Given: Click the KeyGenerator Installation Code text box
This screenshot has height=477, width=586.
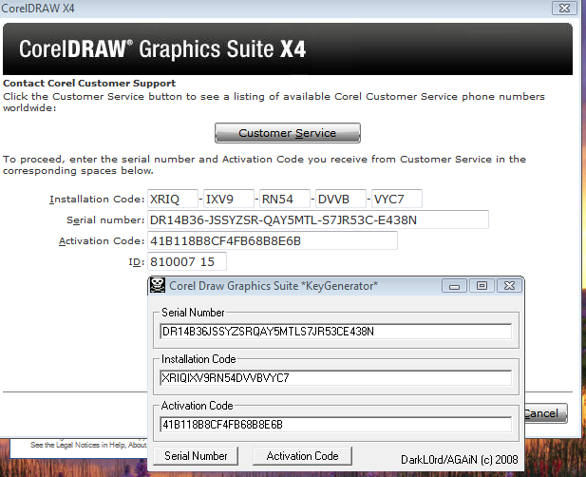Looking at the screenshot, I should pyautogui.click(x=335, y=378).
